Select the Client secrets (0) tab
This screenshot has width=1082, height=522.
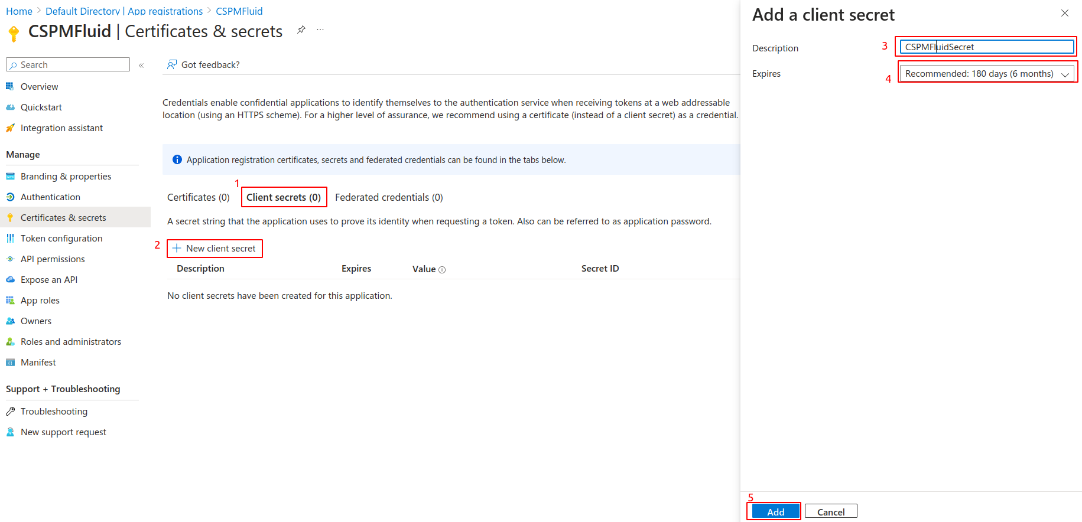pyautogui.click(x=284, y=197)
